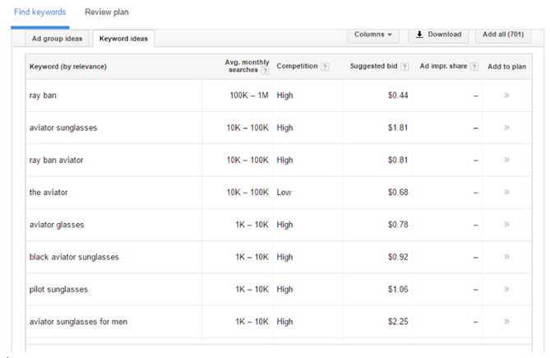Expand the Columns dropdown
This screenshot has width=550, height=358.
(x=373, y=35)
